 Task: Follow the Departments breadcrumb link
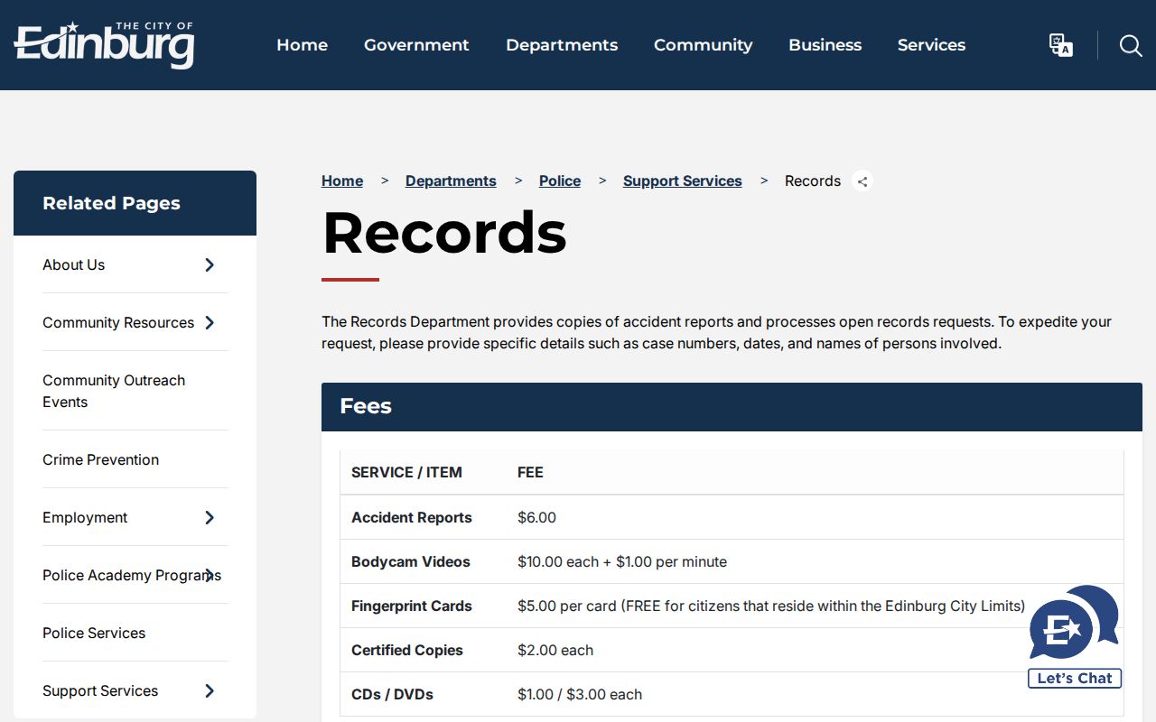pyautogui.click(x=451, y=181)
